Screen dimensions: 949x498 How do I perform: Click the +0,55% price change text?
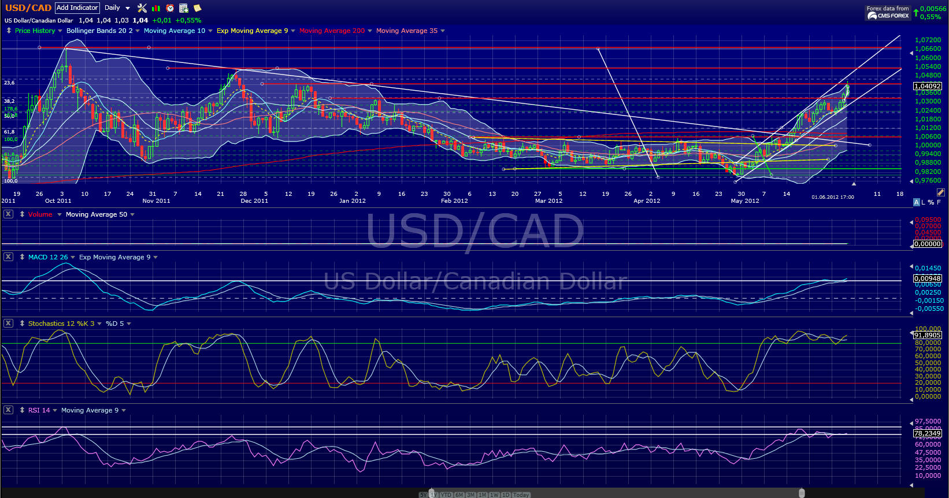click(x=188, y=20)
